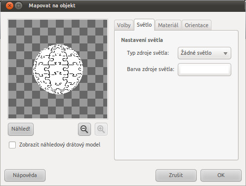Click the Náhled! preview button
The width and height of the screenshot is (246, 186).
[x=21, y=129]
